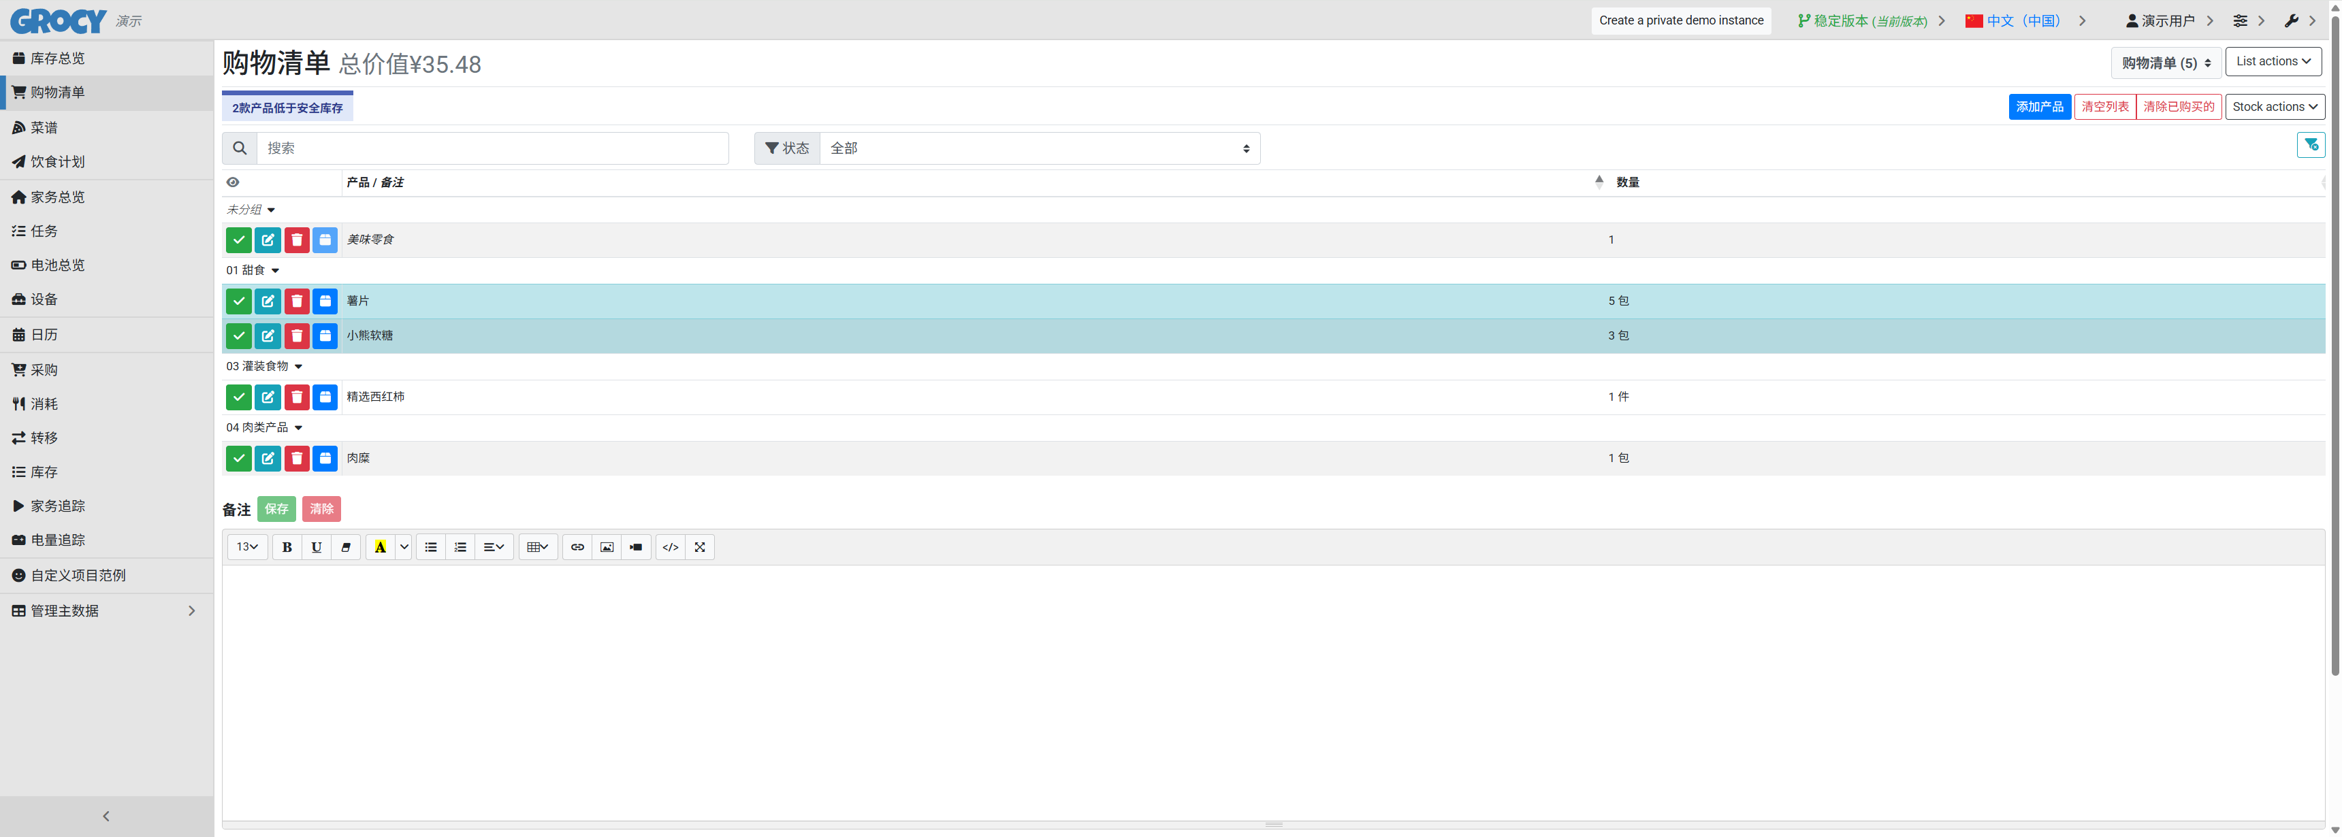
Task: Open 菜谱 in the sidebar
Action: point(44,128)
